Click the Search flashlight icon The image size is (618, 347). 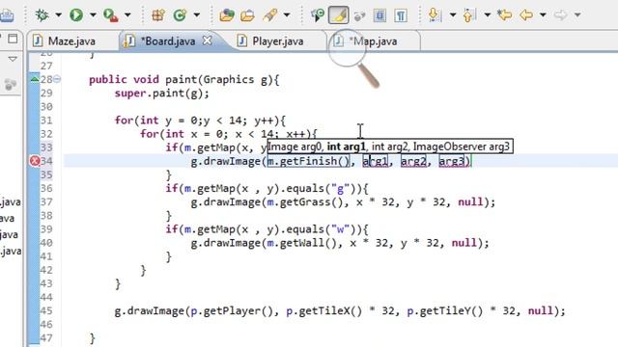tap(270, 15)
